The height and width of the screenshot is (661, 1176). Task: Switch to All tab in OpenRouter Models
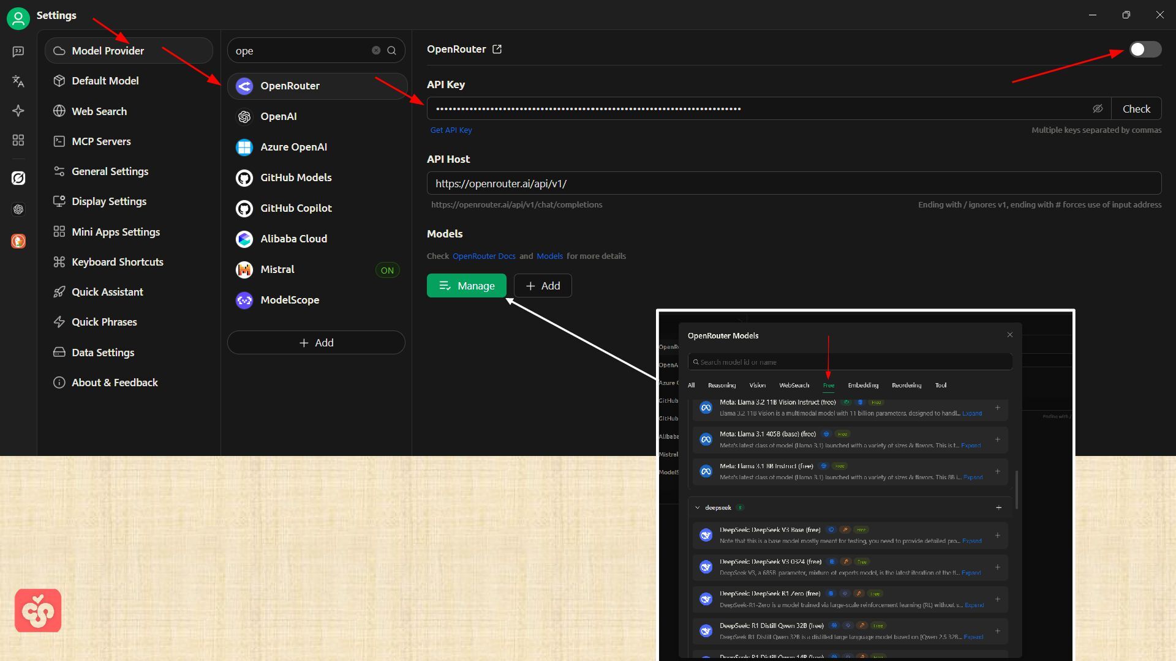pos(692,385)
